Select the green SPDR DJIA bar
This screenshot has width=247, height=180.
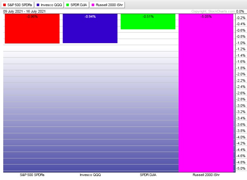coord(148,22)
